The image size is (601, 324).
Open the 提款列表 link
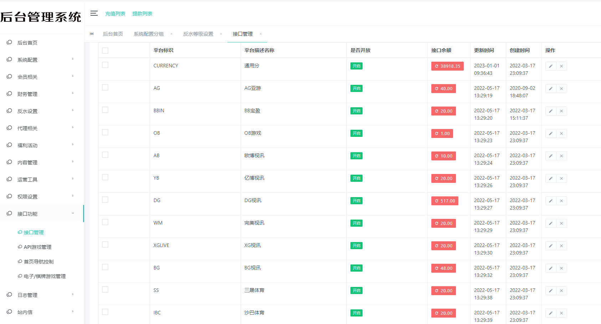pyautogui.click(x=142, y=13)
